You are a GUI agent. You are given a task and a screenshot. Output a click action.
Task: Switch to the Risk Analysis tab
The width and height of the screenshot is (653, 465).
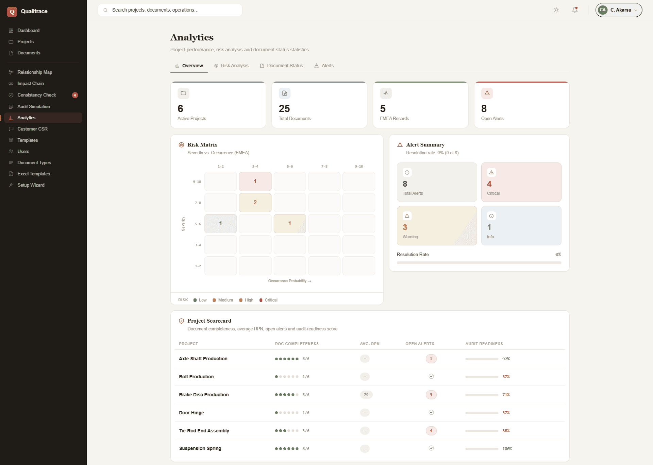231,66
